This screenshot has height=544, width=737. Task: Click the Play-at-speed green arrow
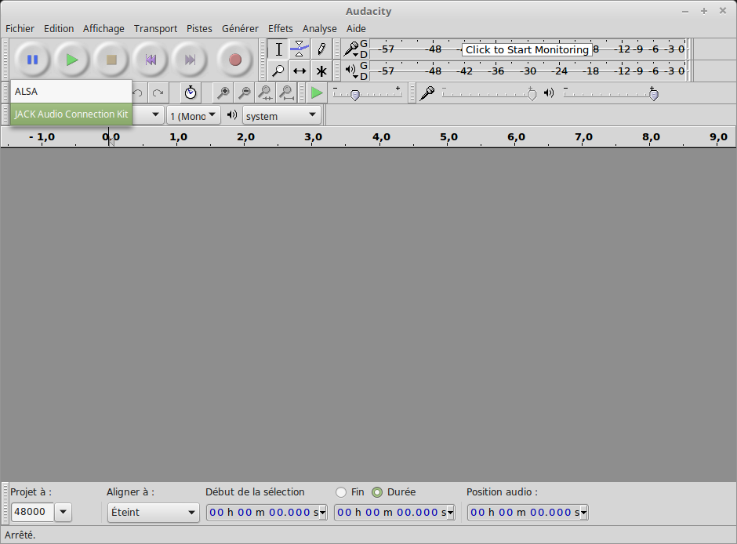pyautogui.click(x=317, y=93)
